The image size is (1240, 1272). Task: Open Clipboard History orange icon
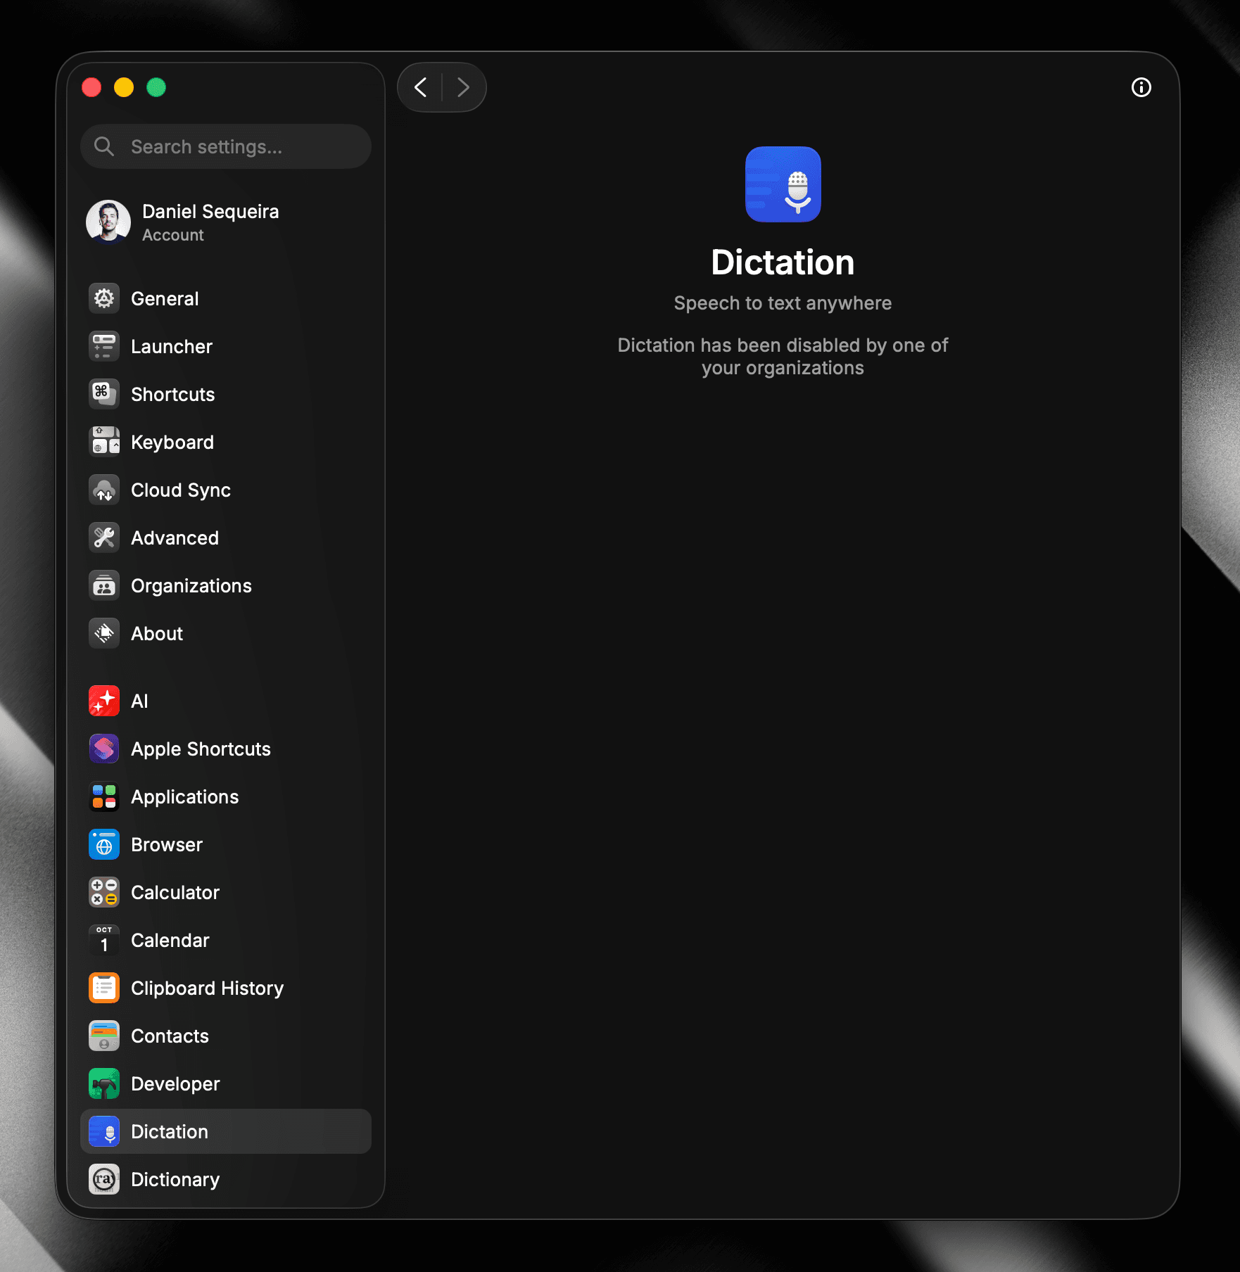click(x=104, y=988)
